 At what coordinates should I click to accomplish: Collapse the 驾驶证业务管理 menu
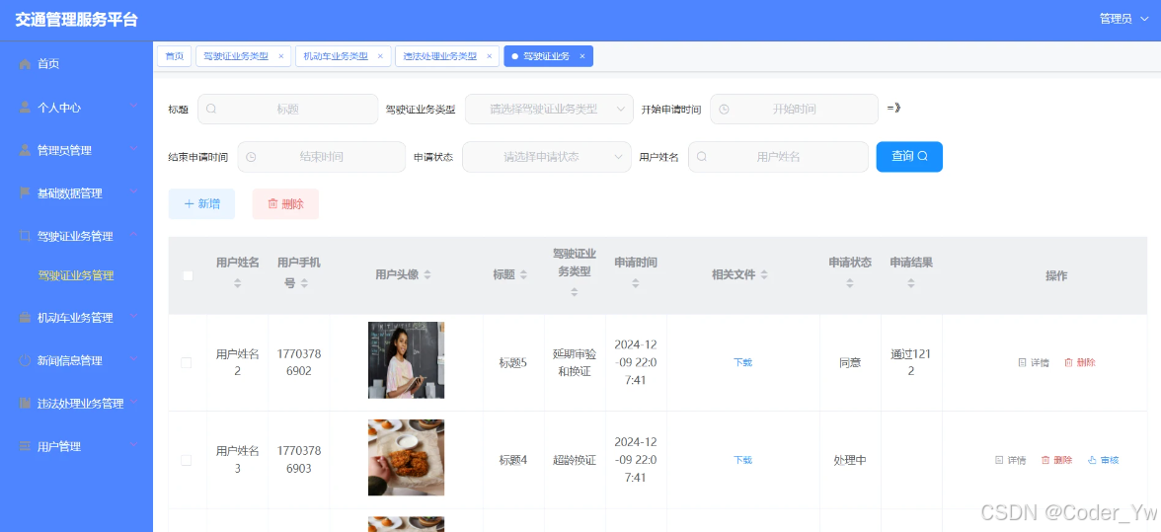pos(134,235)
